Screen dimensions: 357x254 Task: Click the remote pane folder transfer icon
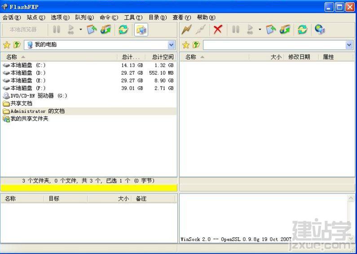tap(285, 30)
